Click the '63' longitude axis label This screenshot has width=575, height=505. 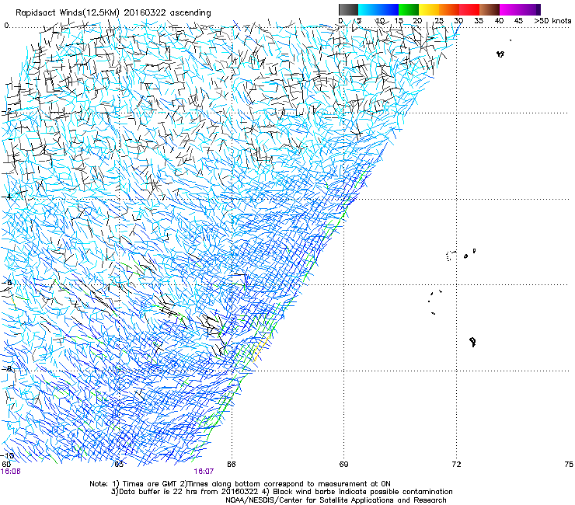coord(119,465)
